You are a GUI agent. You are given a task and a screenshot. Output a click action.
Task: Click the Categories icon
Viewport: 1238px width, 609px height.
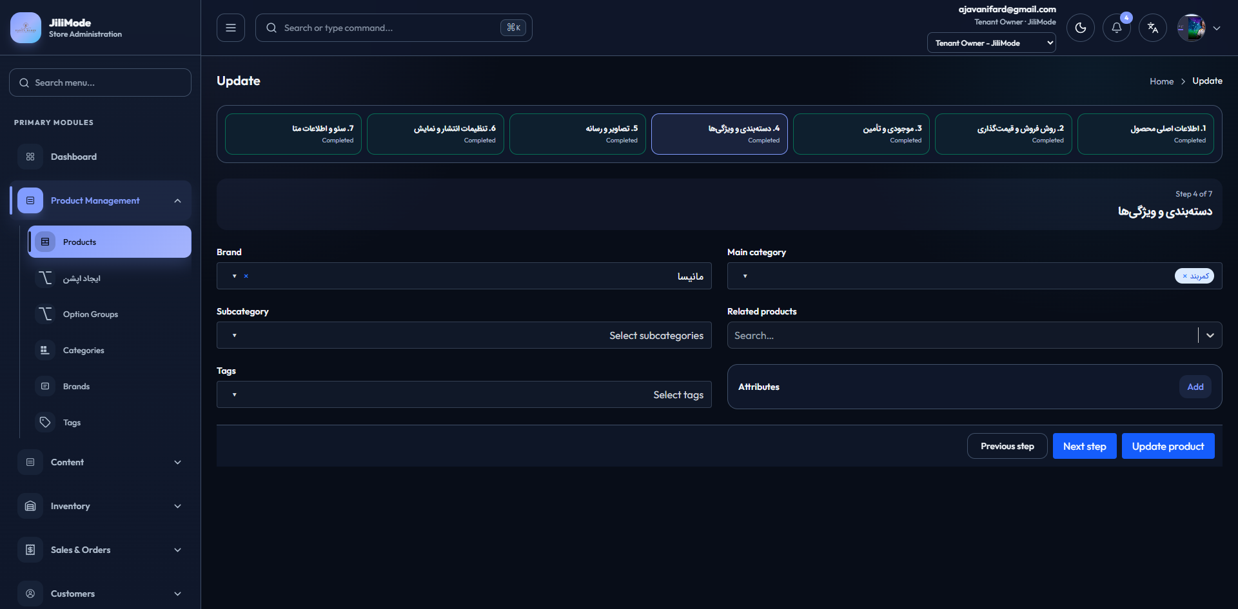[45, 350]
